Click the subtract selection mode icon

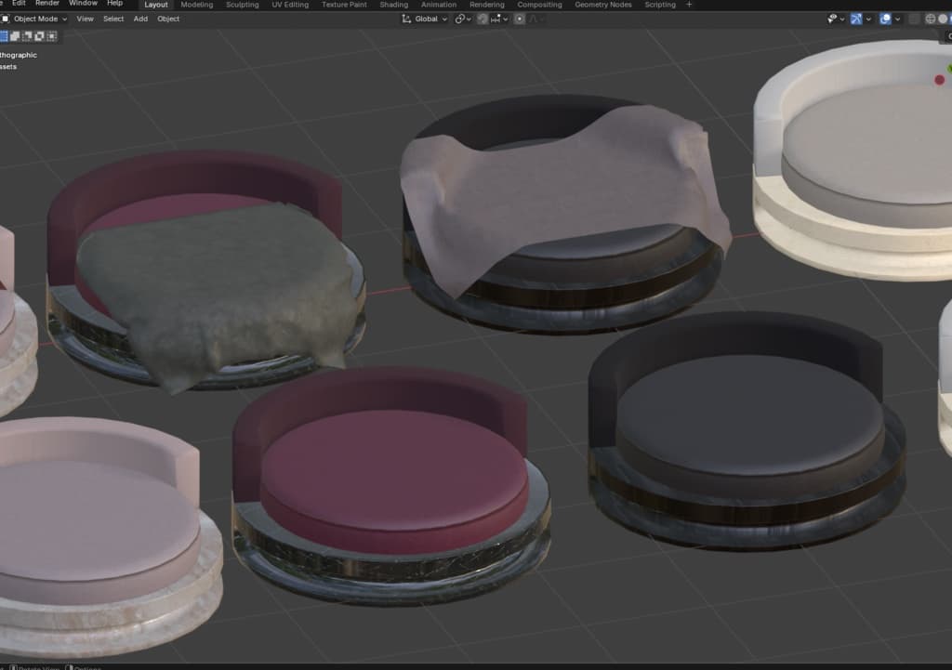[x=27, y=36]
